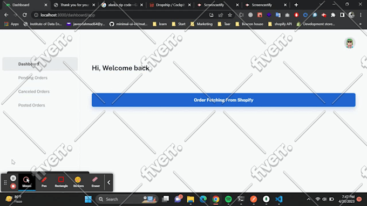Open weather widget showing Haze
The image size is (367, 206).
[x=15, y=199]
